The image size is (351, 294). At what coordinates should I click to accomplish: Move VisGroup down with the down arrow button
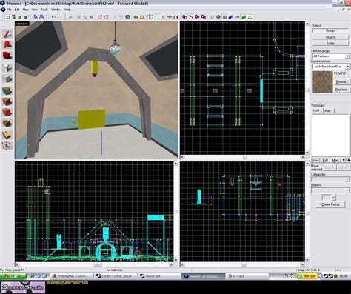tap(348, 160)
